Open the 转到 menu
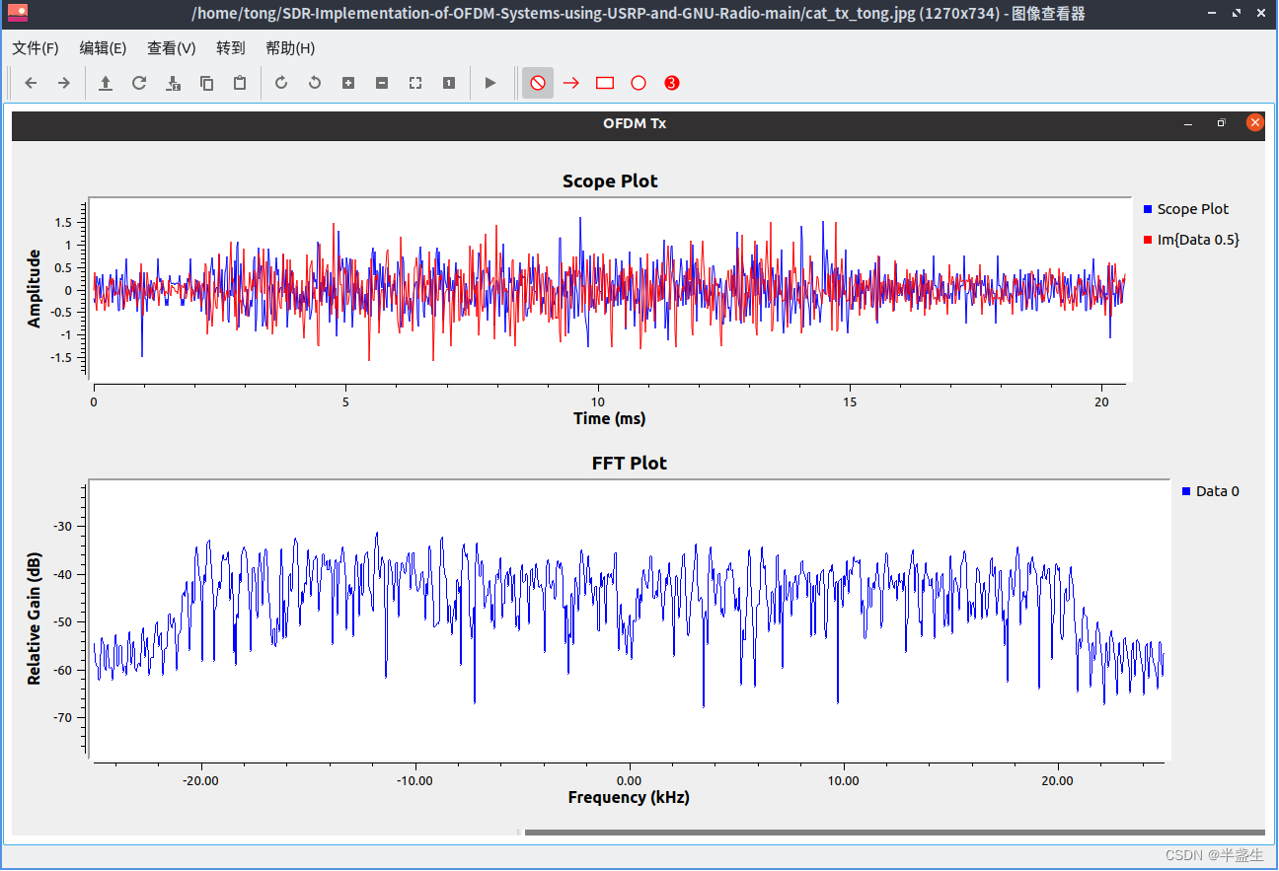1279x871 pixels. [231, 47]
